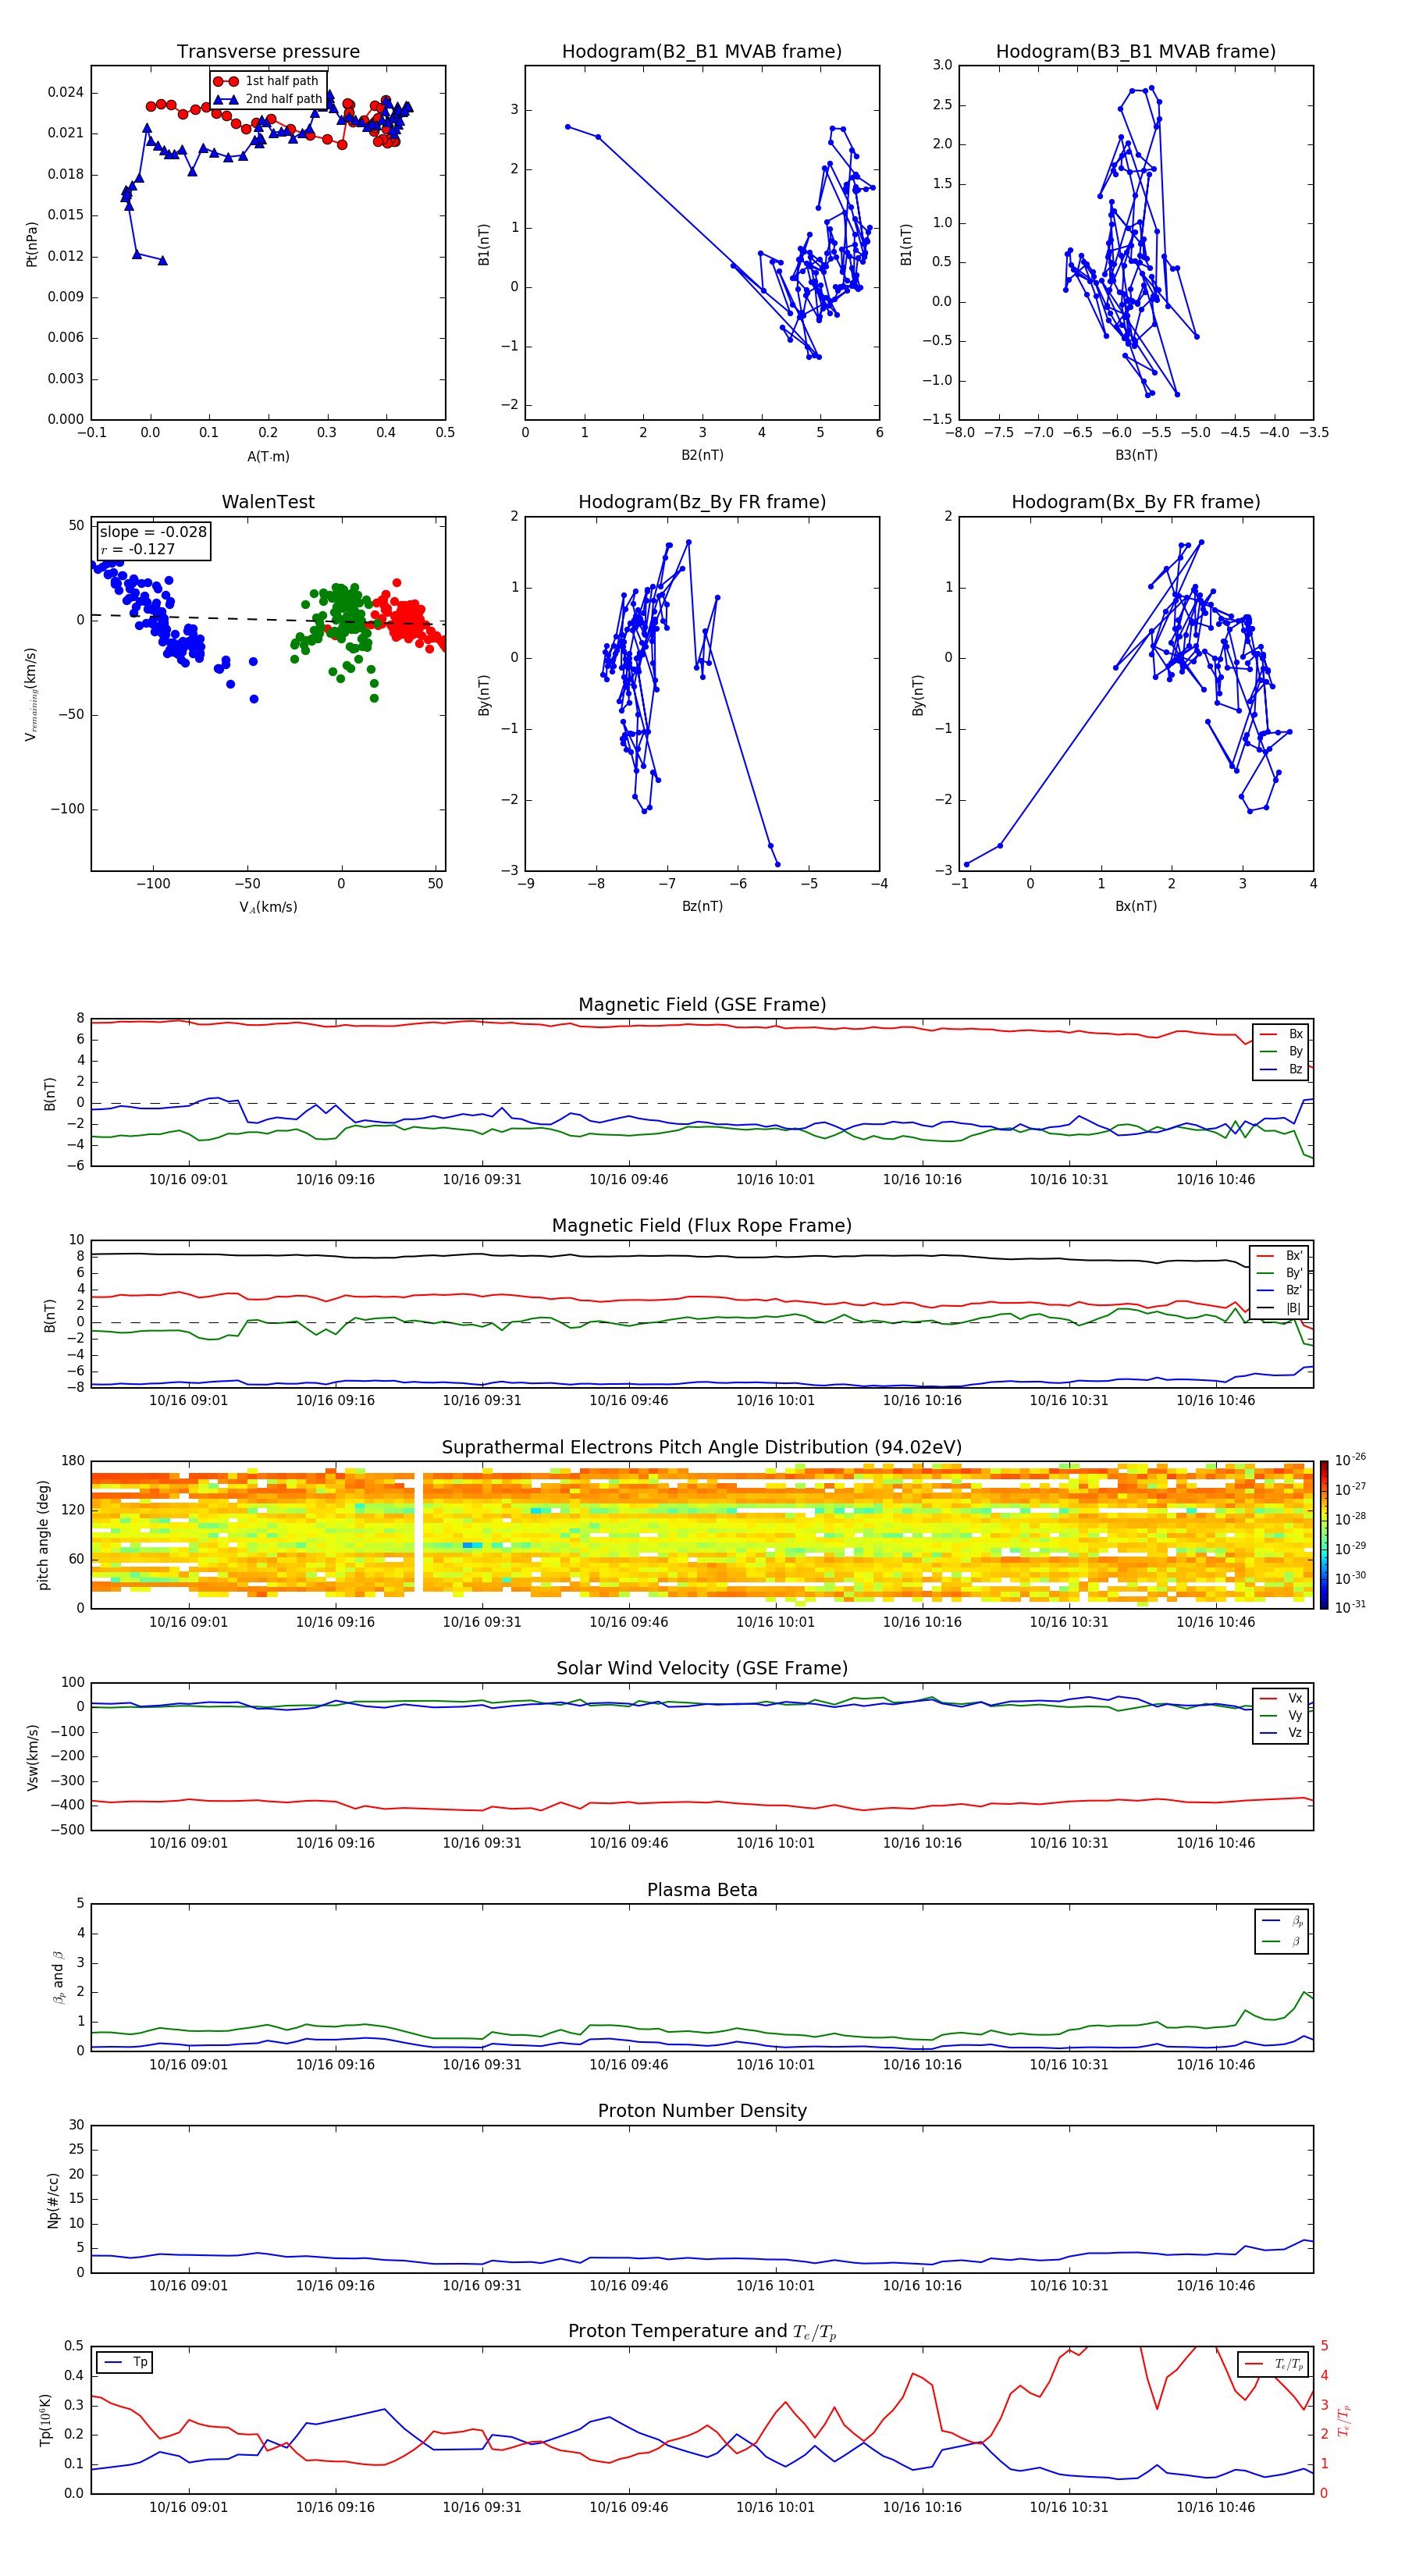
Task: Click the "Vsw(km/s)" y-axis label
Action: coord(33,1757)
